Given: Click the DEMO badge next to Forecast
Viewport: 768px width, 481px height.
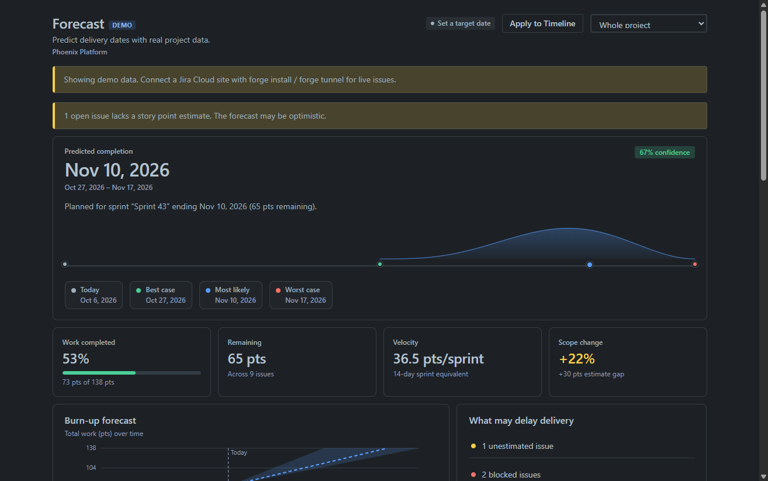Looking at the screenshot, I should coord(122,25).
